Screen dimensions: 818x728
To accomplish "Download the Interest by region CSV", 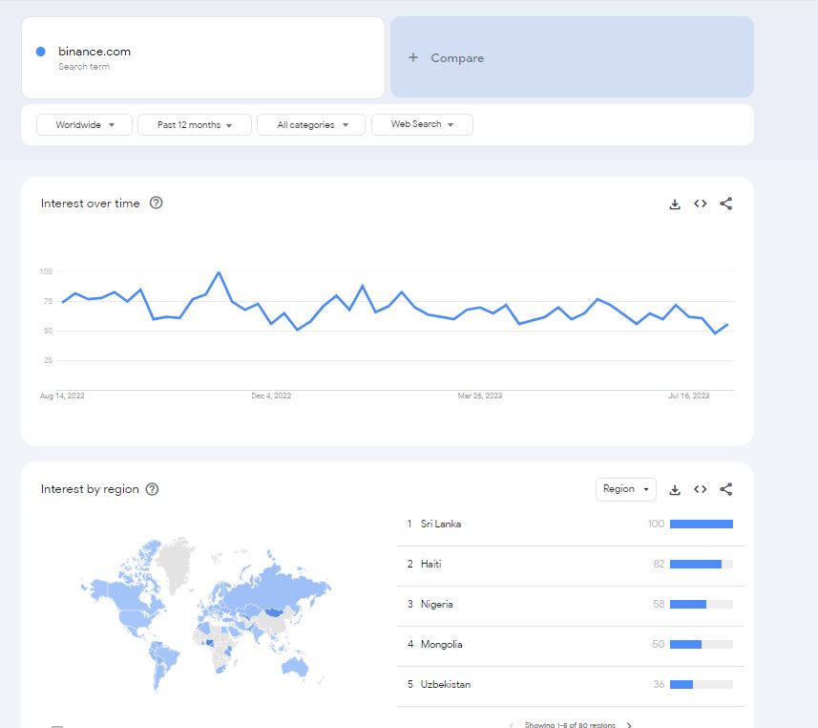I will click(675, 489).
